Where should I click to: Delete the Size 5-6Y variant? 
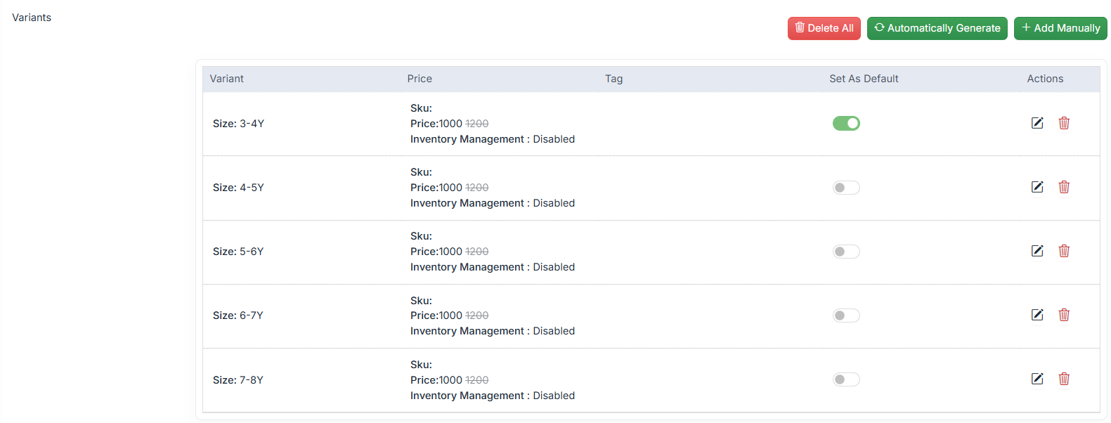coord(1064,251)
